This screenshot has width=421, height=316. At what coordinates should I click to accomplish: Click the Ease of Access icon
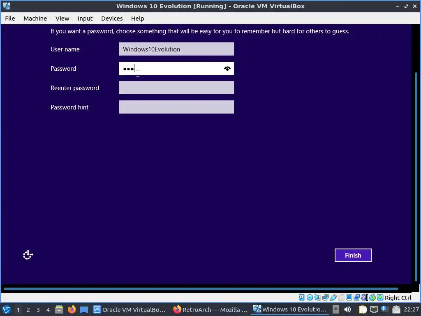[28, 255]
